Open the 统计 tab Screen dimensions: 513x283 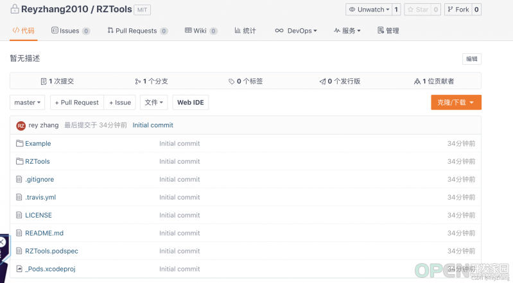click(x=245, y=31)
